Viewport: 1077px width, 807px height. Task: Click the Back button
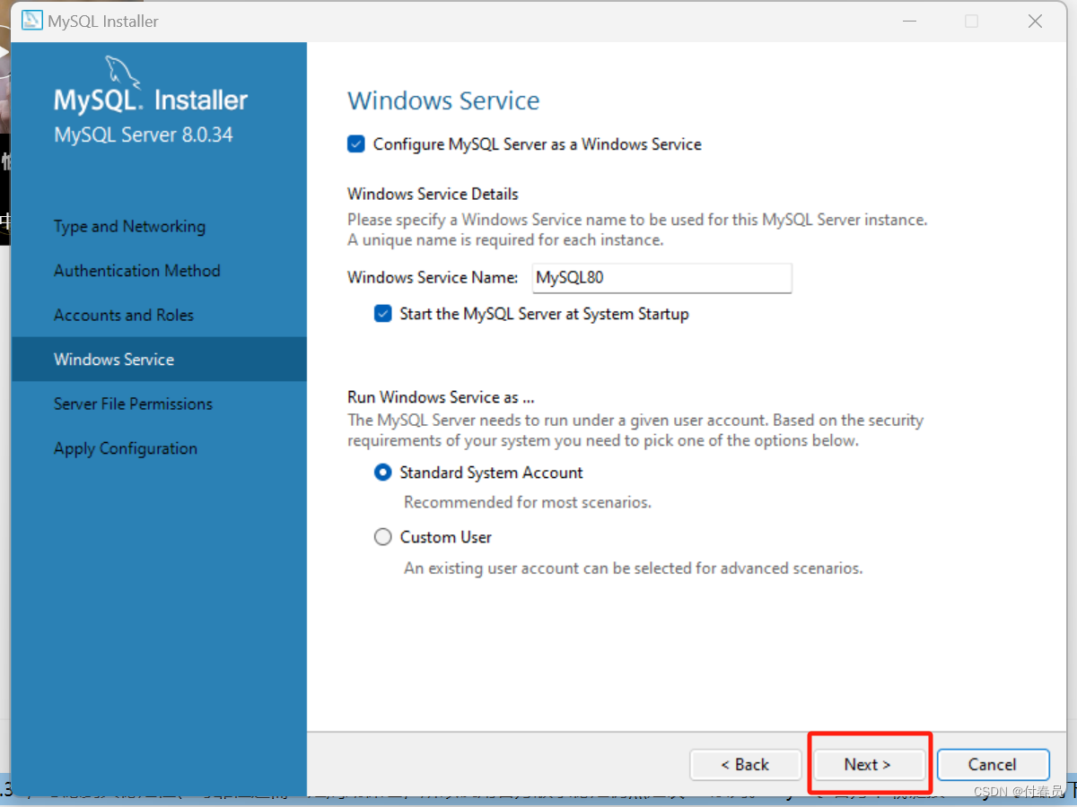coord(745,764)
